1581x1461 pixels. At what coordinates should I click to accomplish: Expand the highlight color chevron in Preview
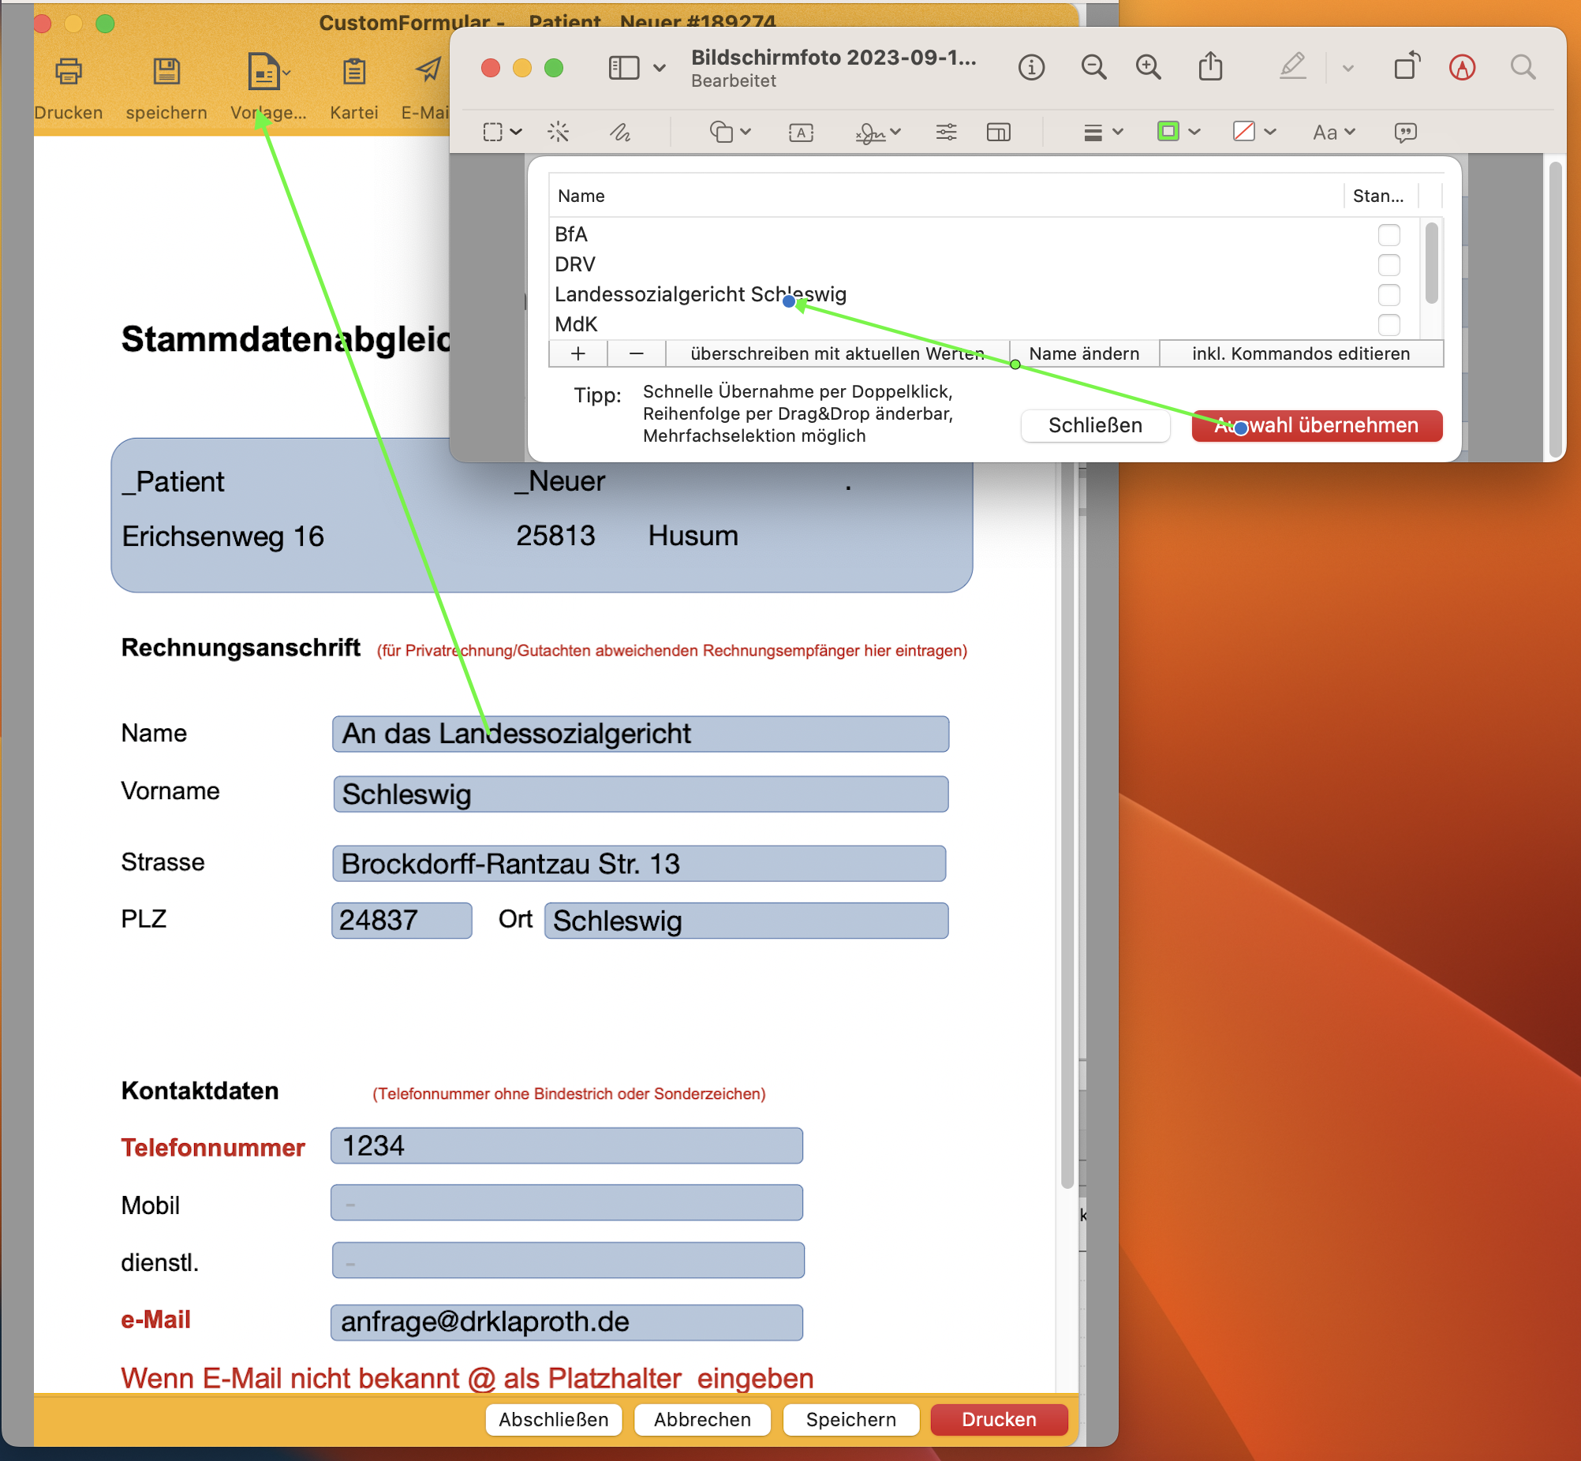click(x=1347, y=68)
